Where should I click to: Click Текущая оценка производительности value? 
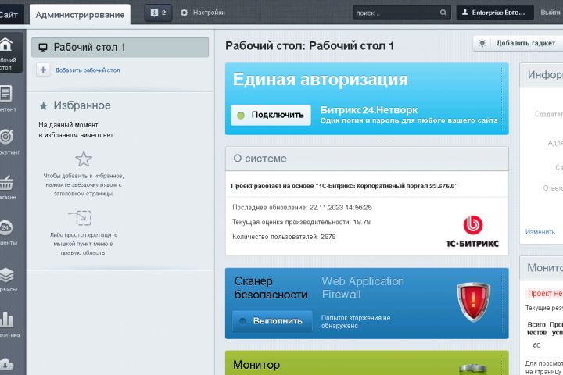pos(361,222)
